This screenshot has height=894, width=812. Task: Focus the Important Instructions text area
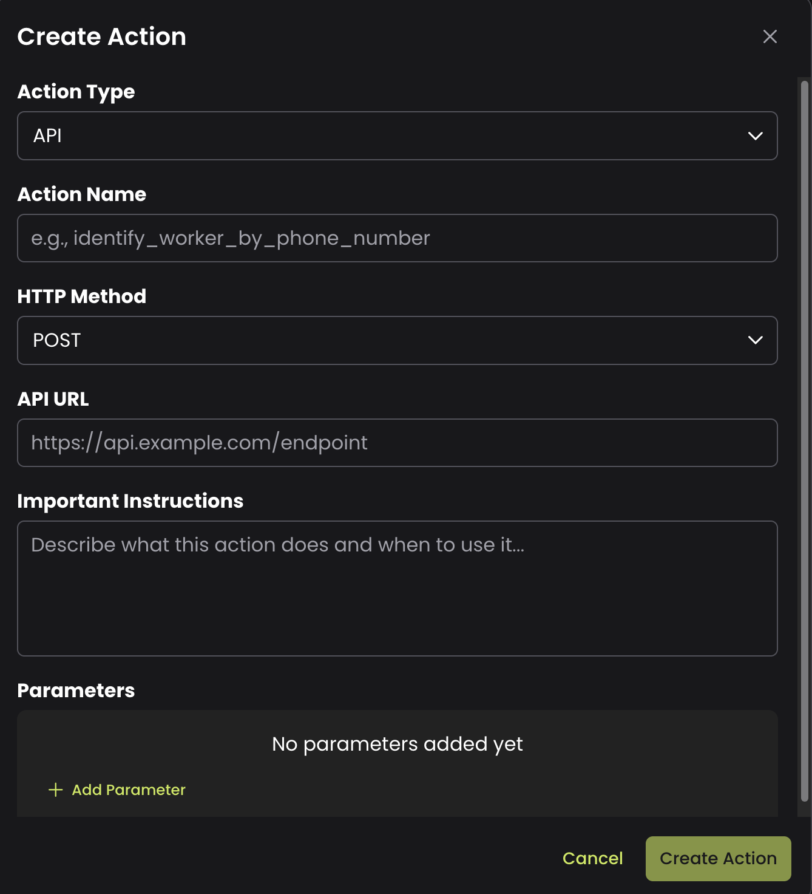397,588
